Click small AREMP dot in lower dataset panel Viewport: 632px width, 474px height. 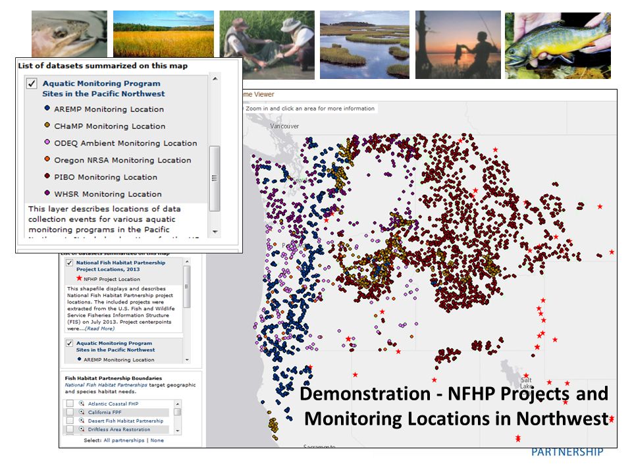tap(80, 359)
